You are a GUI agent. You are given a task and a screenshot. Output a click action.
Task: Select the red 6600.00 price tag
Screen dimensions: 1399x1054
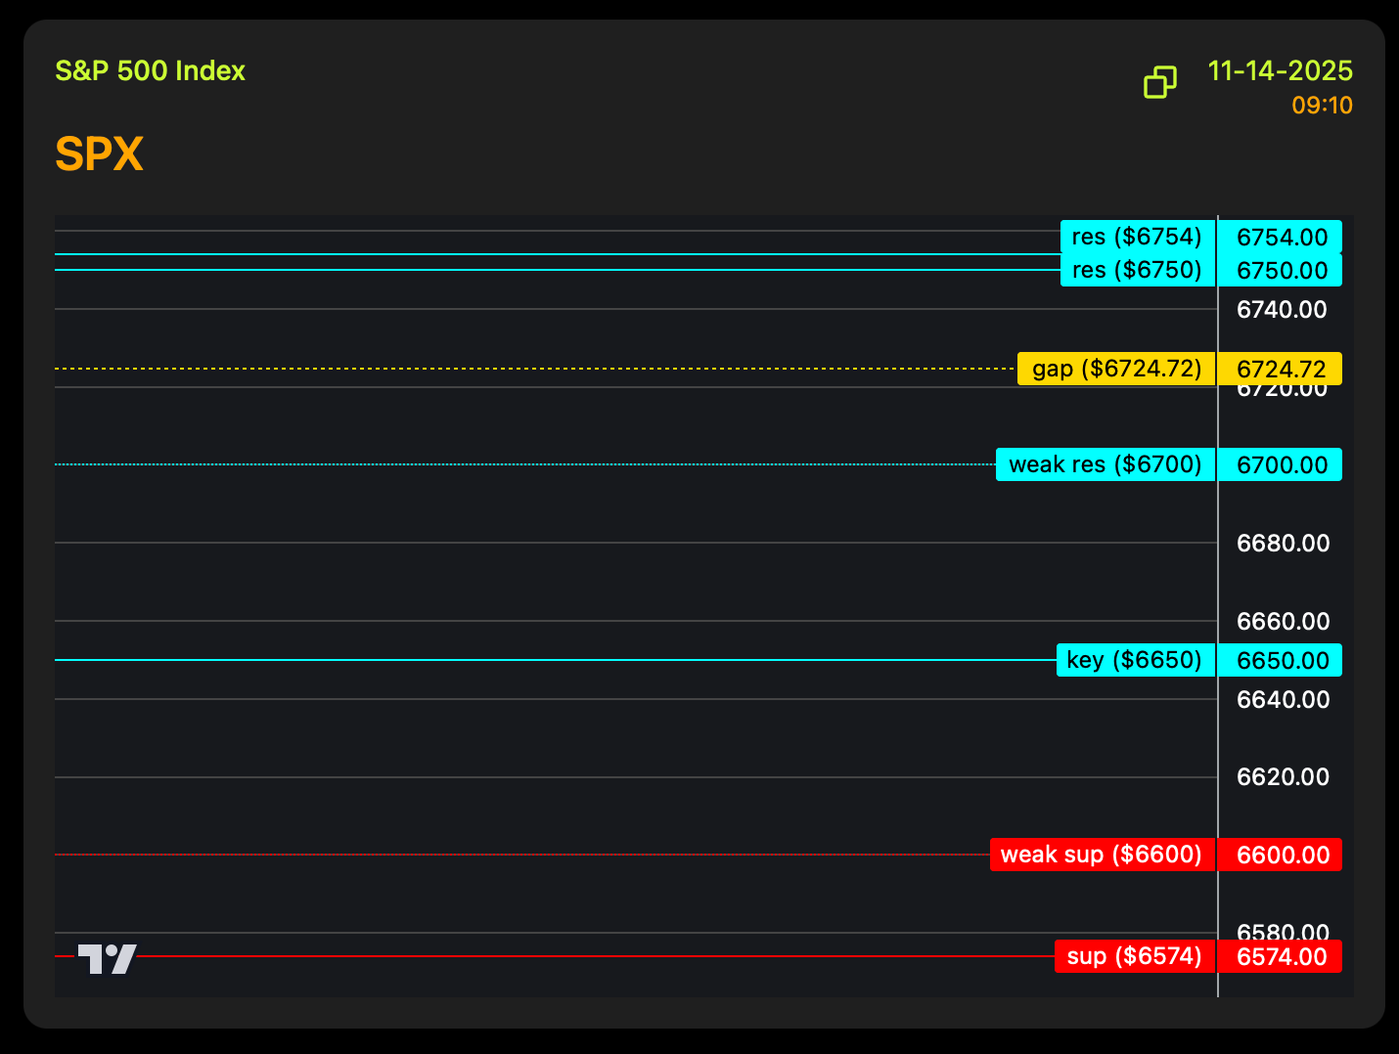click(x=1281, y=855)
